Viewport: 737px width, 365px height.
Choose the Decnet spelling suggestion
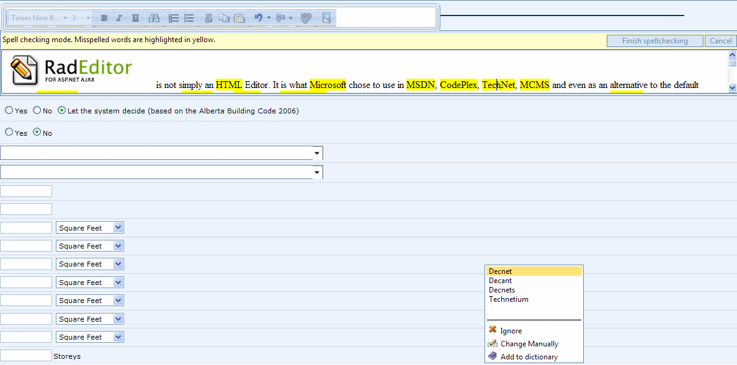pyautogui.click(x=534, y=271)
